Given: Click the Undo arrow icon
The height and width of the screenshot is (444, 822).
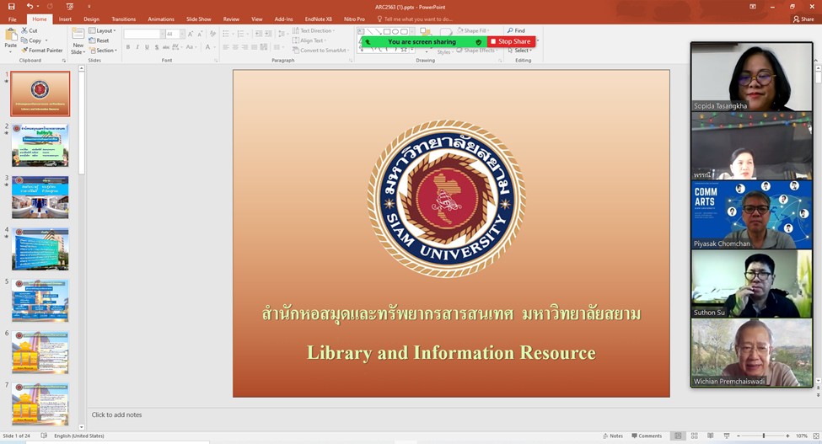Looking at the screenshot, I should 30,6.
